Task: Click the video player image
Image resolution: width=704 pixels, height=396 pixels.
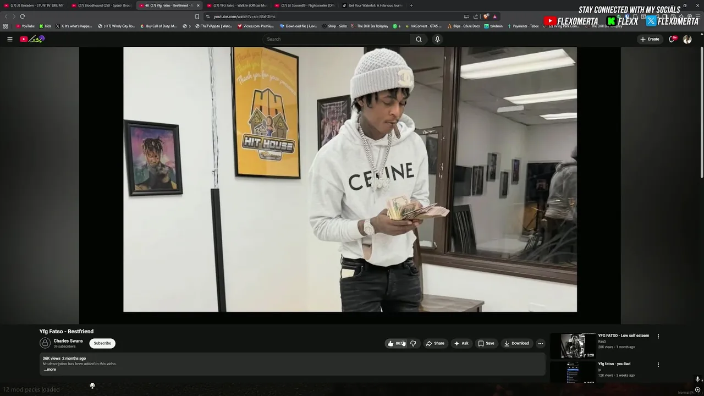Action: coord(350,179)
